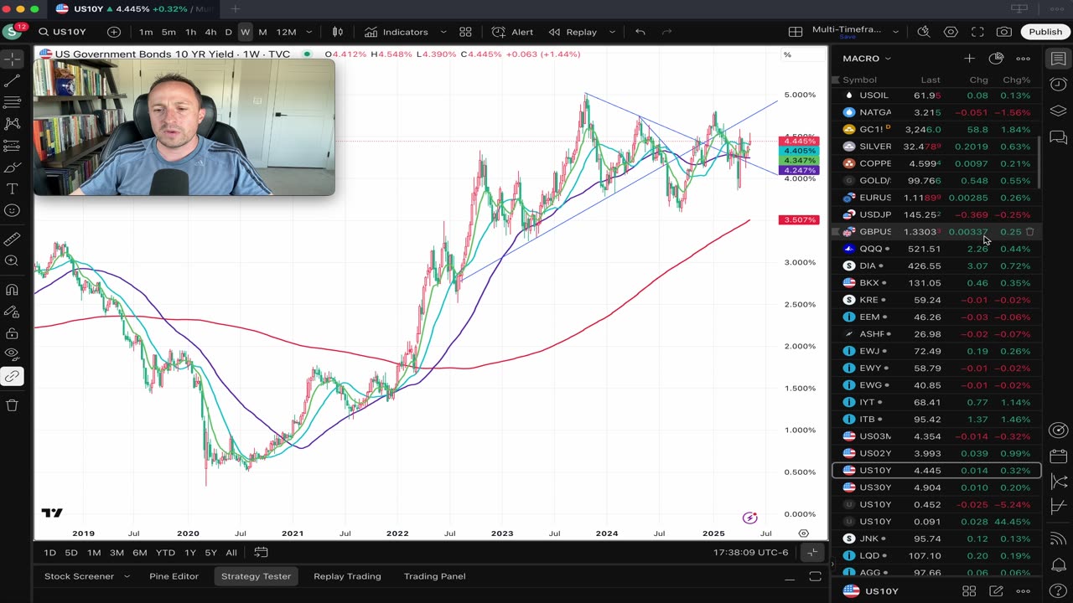The height and width of the screenshot is (603, 1073).
Task: Lock all drawing tools
Action: pos(12,333)
